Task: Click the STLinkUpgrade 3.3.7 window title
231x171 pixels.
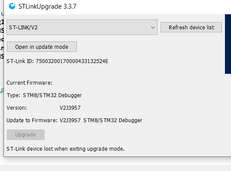Action: tap(47, 6)
